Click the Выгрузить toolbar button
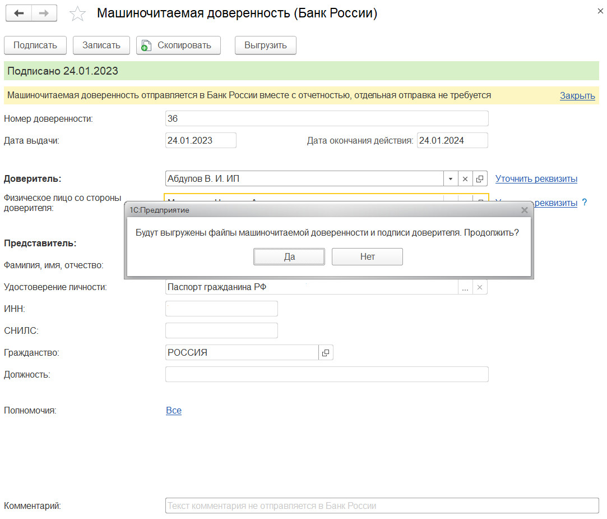The image size is (607, 519). [x=265, y=45]
